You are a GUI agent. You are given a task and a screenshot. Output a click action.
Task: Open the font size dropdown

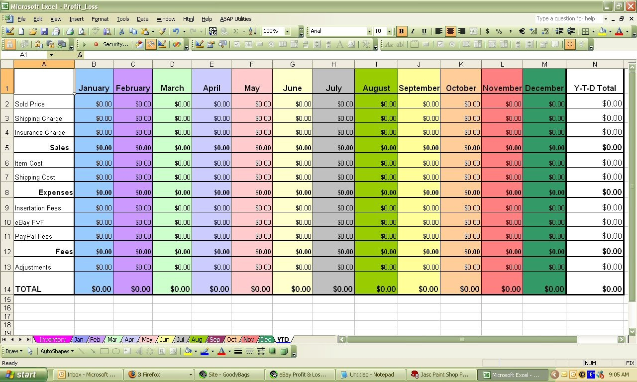tap(390, 31)
